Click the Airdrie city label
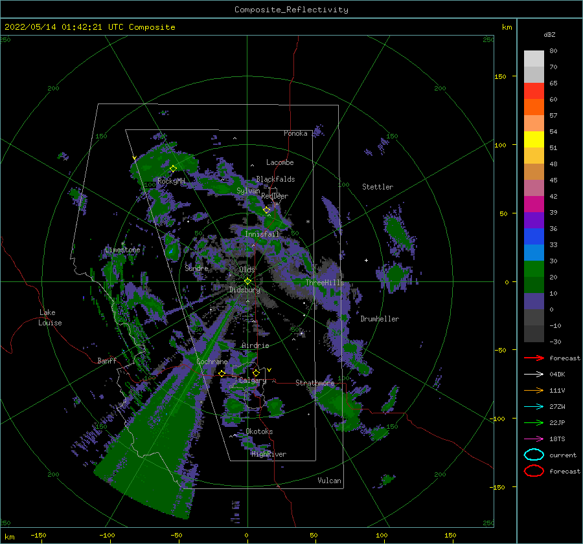 pos(255,345)
